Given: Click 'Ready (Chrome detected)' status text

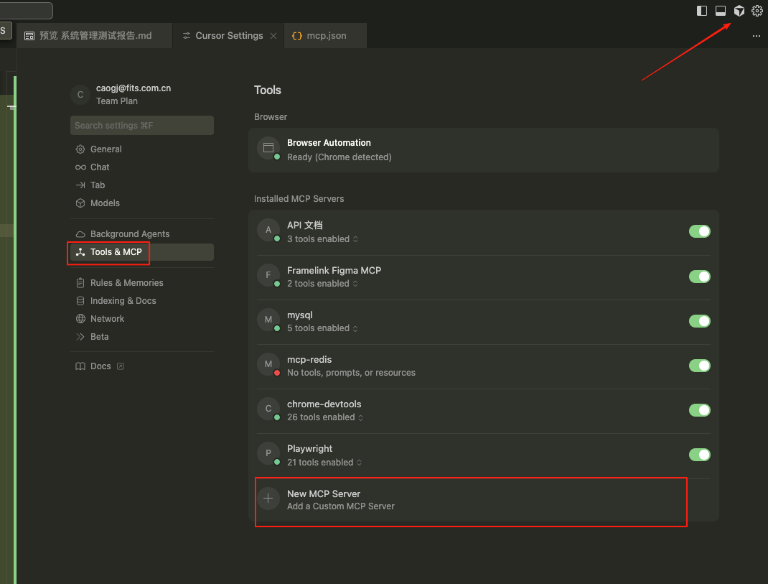Looking at the screenshot, I should pyautogui.click(x=339, y=157).
